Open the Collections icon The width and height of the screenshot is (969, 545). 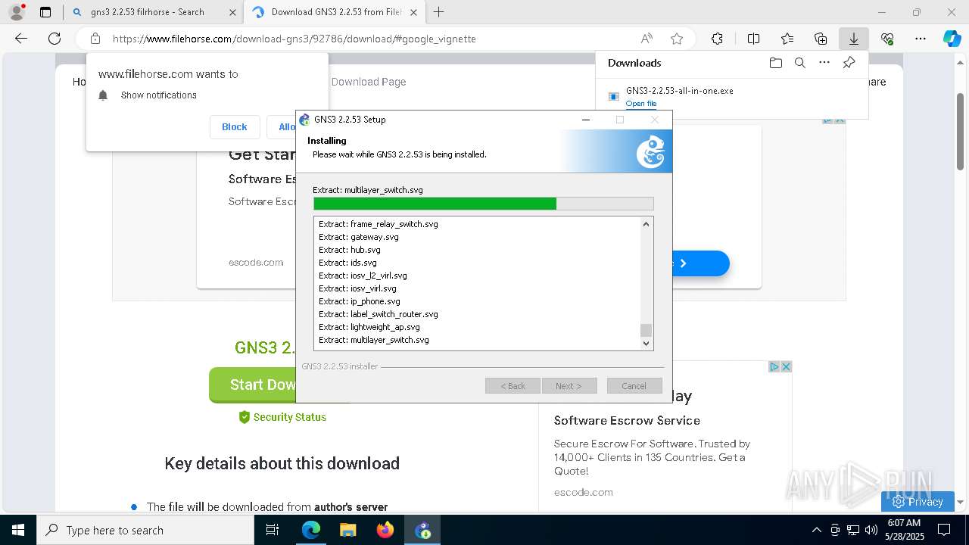click(821, 39)
